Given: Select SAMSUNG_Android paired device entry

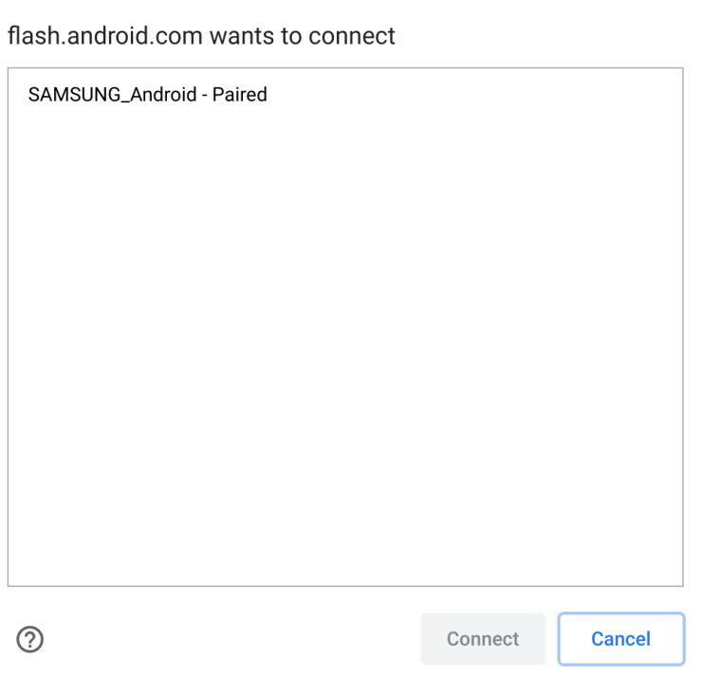Looking at the screenshot, I should coord(148,95).
